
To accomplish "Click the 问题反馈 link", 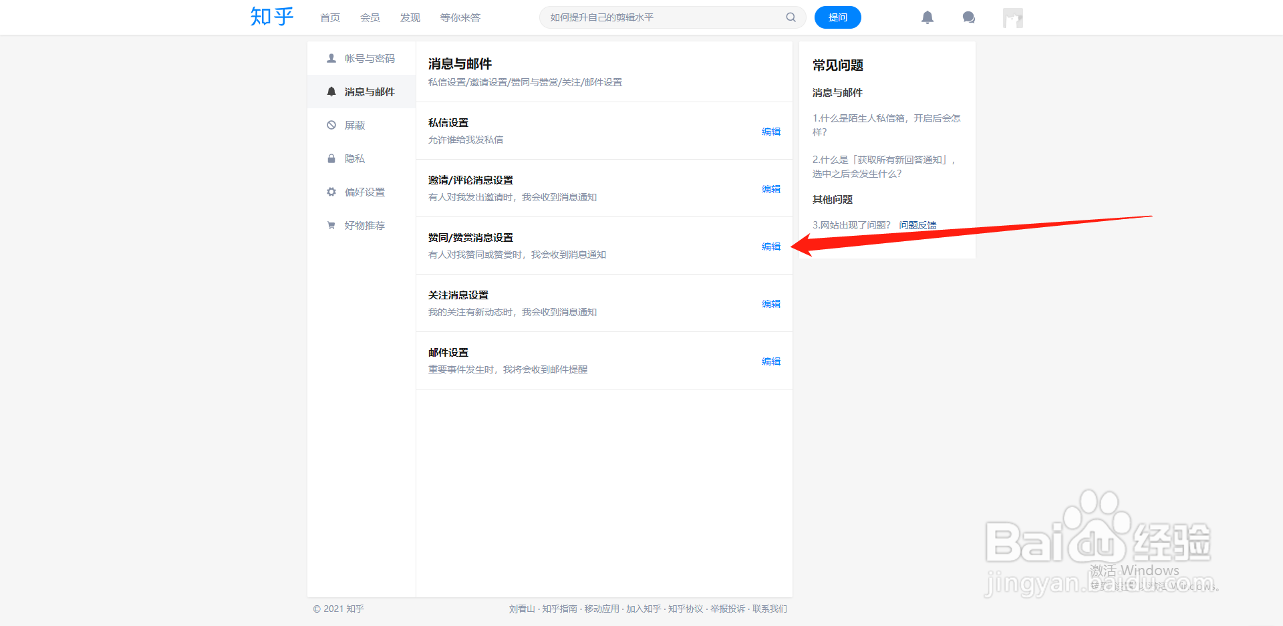I will pos(918,224).
